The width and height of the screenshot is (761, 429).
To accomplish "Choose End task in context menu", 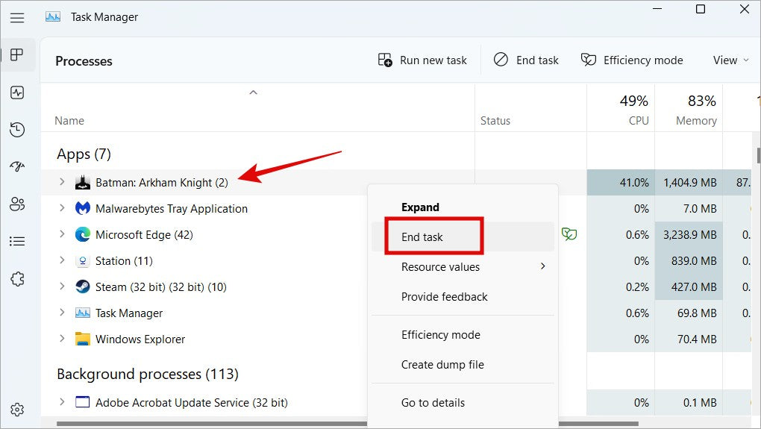I will [x=422, y=237].
